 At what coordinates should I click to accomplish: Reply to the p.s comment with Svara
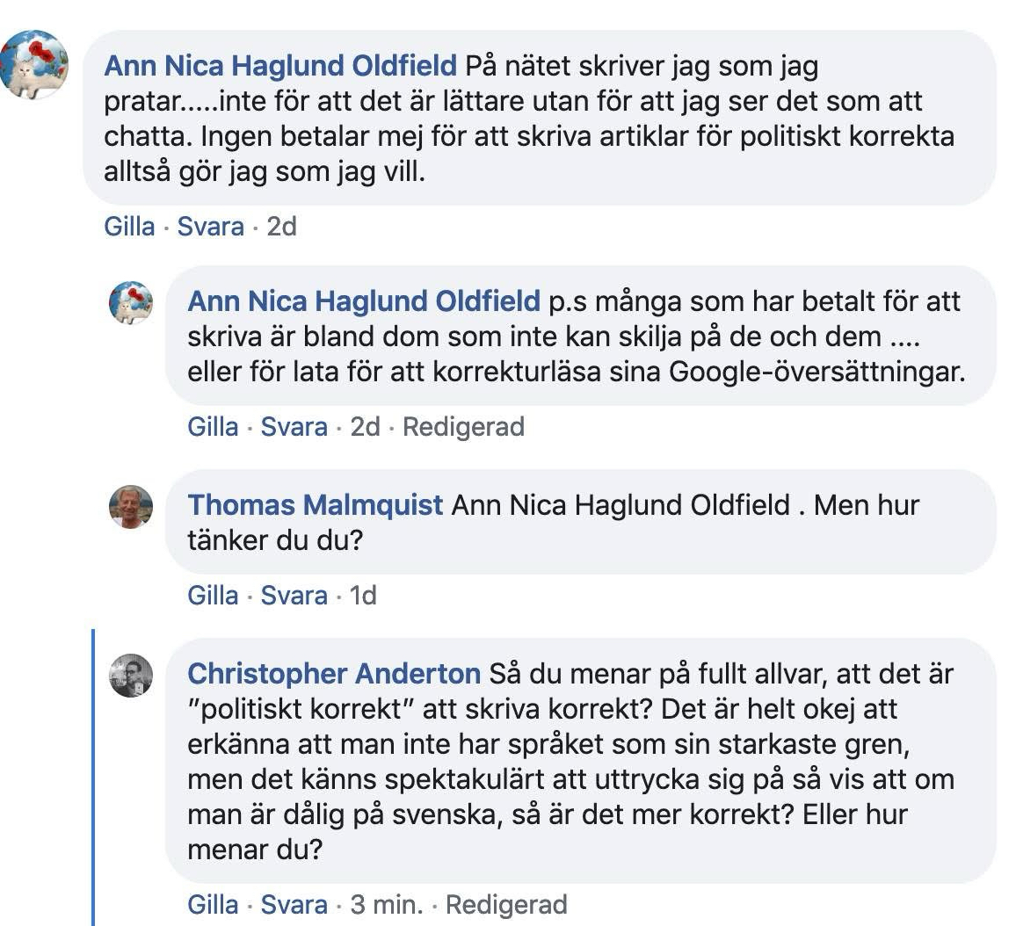pos(294,427)
